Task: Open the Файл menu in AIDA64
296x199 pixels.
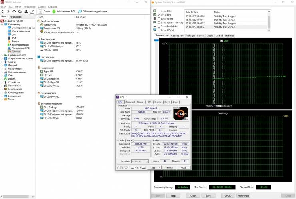Action: [x=3, y=7]
